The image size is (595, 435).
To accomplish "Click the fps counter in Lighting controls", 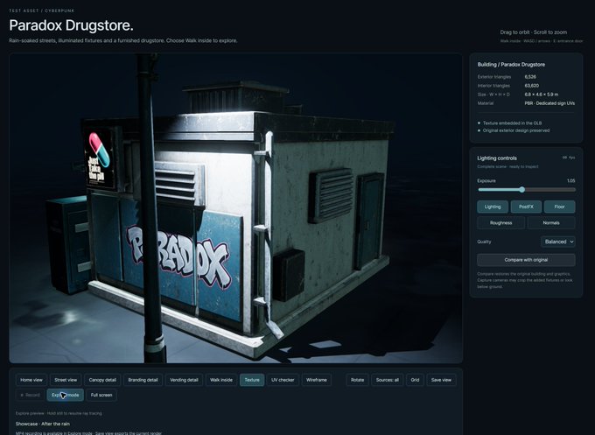I will pos(569,158).
